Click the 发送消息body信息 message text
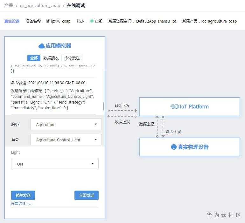Viewport: 245px width, 223px height. pos(52,99)
